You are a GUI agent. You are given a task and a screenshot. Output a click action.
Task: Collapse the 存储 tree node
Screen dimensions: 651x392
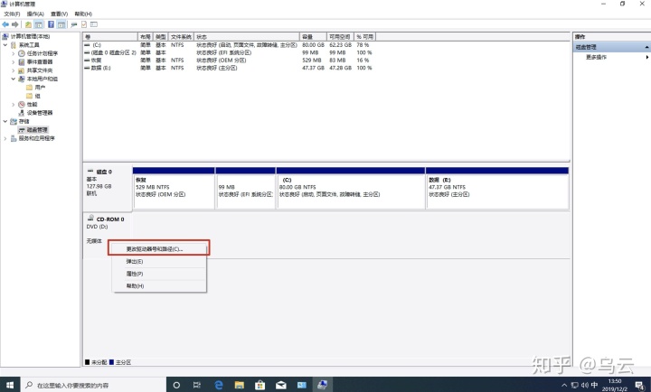[5, 121]
